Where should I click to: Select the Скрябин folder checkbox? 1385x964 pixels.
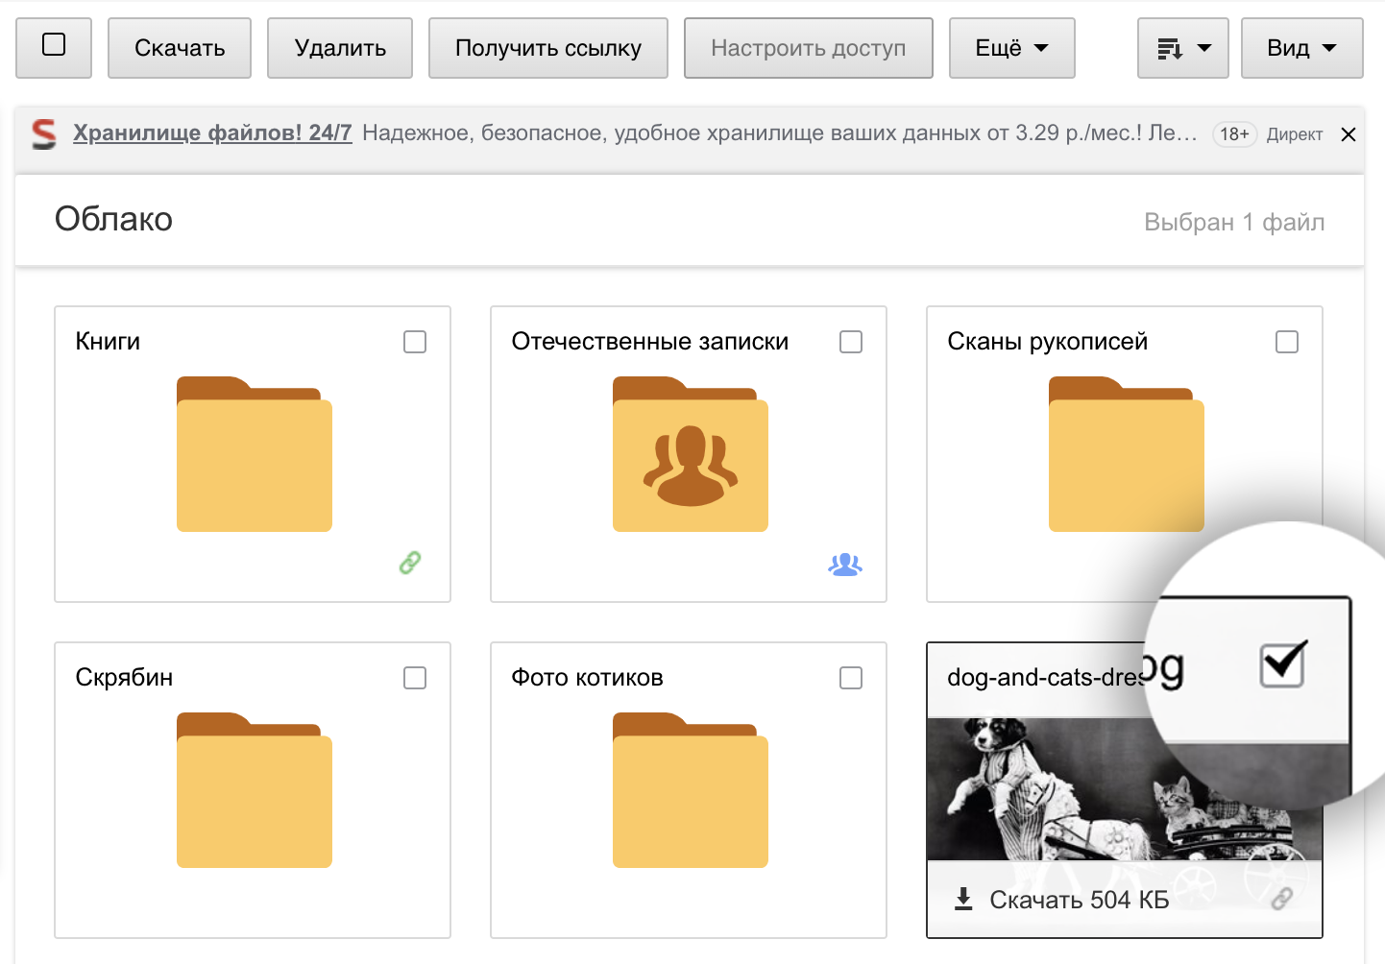(x=415, y=678)
